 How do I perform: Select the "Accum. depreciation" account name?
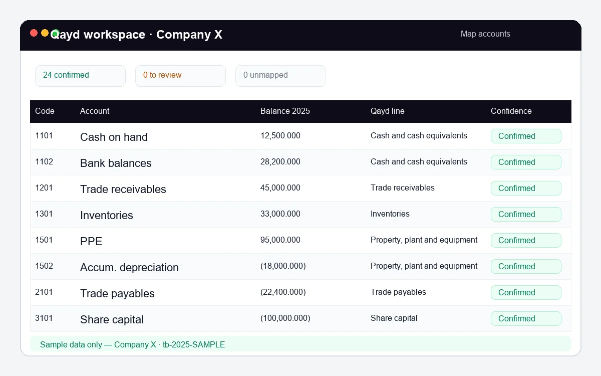129,267
